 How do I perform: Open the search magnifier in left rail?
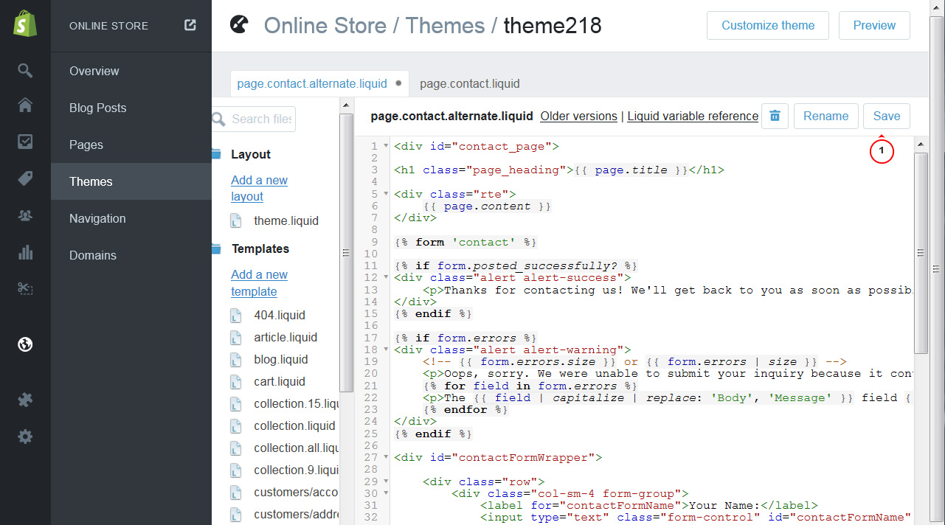coord(25,71)
